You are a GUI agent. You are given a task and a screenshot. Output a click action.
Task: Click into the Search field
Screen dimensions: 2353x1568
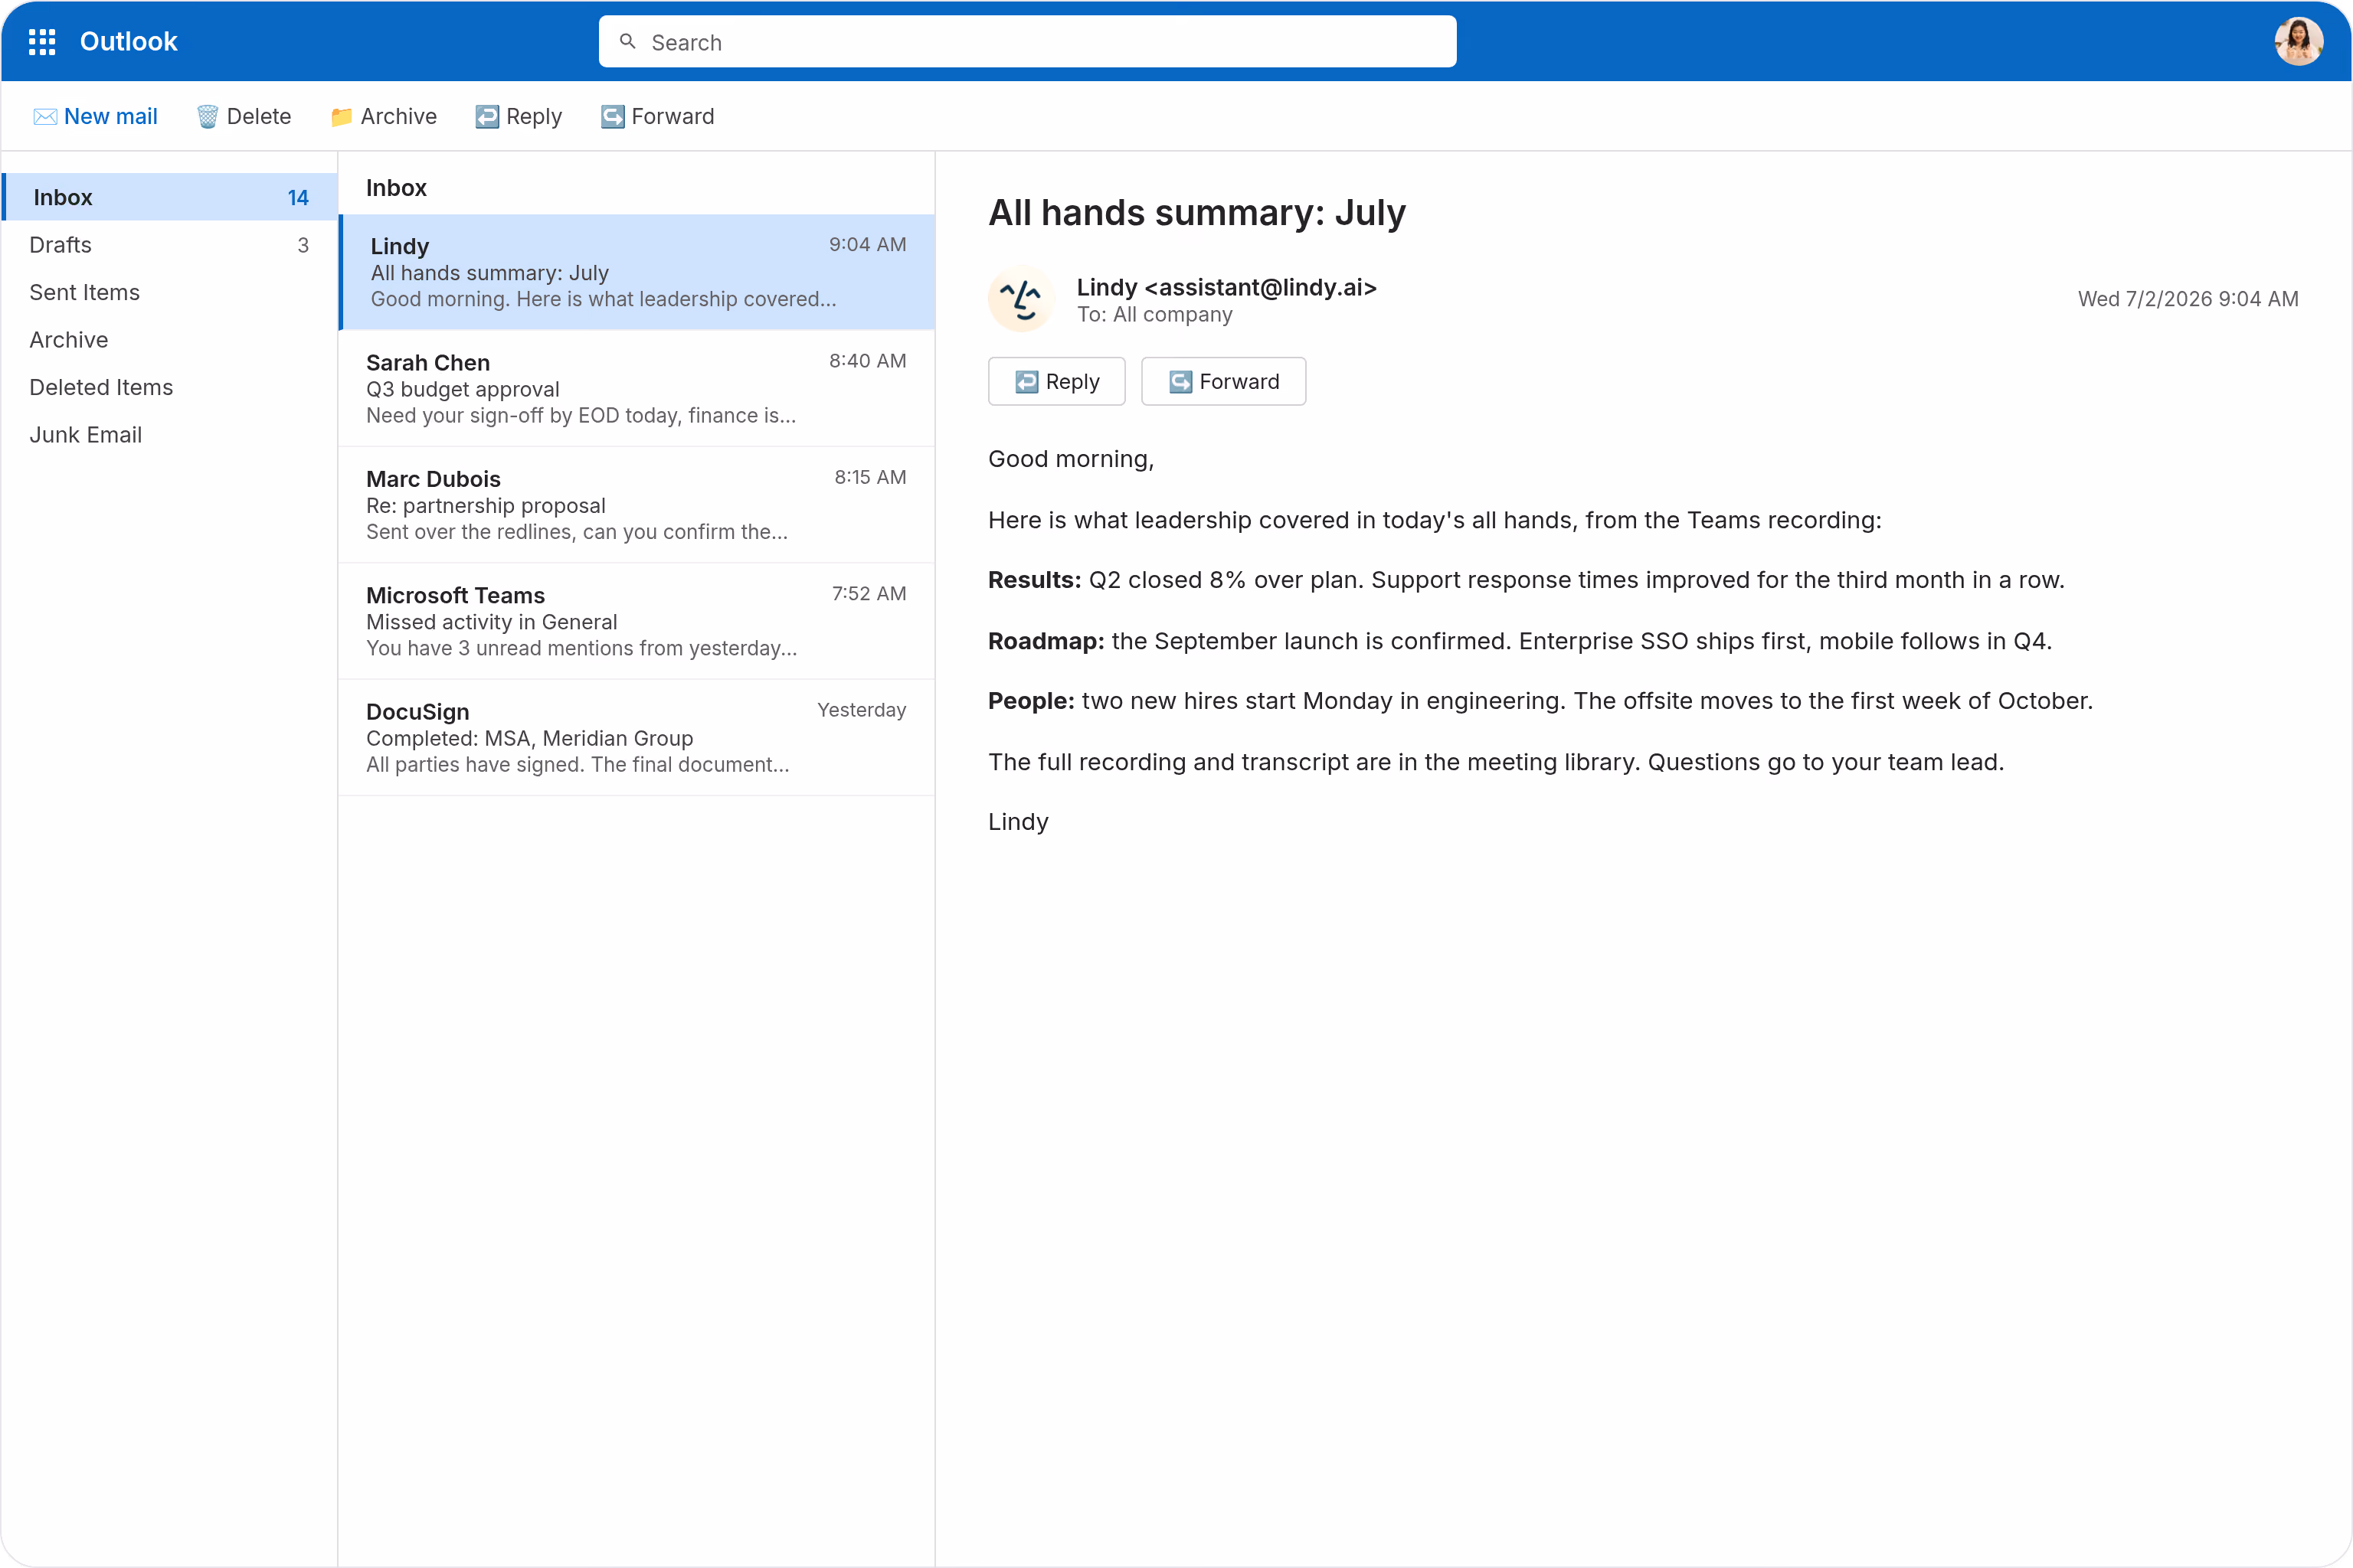(1027, 42)
